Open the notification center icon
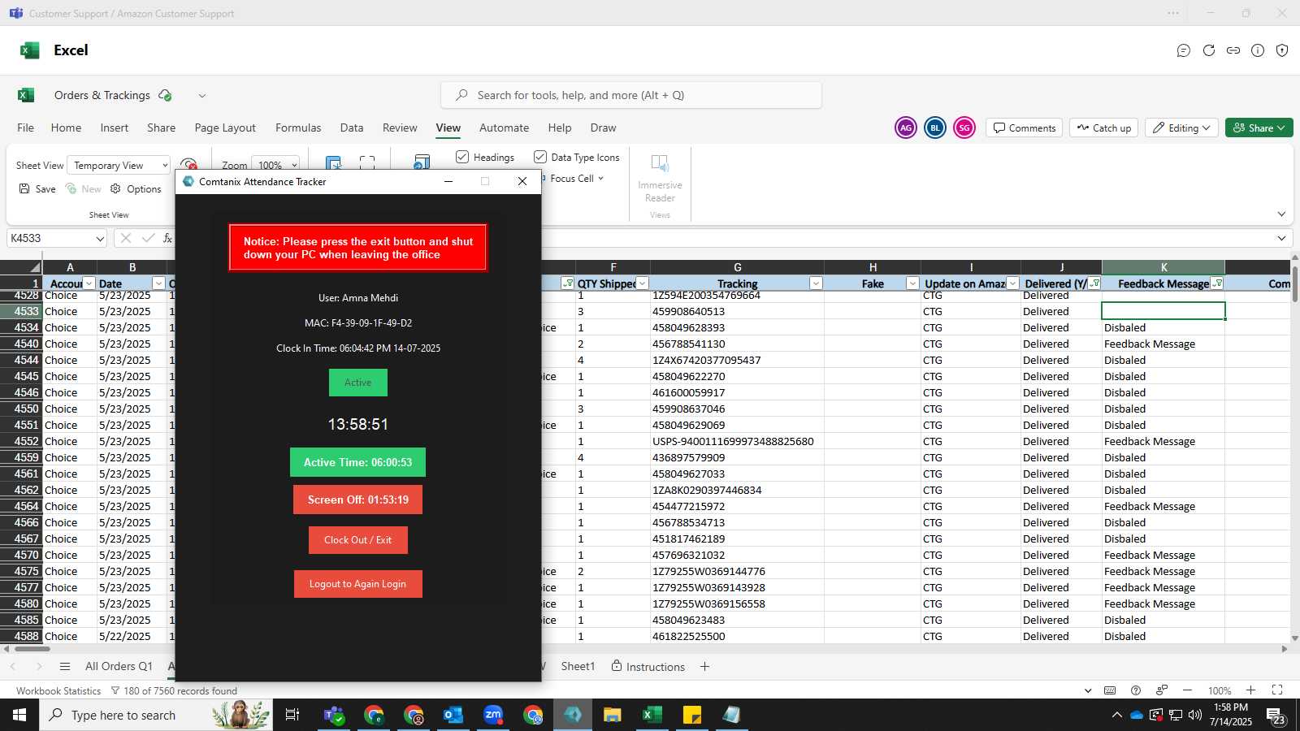The image size is (1300, 731). [1275, 715]
